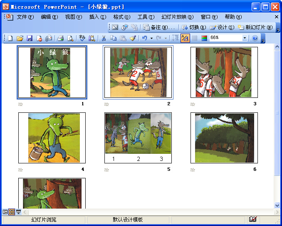Click the Expand All icon
282x226 pixels.
(x=175, y=38)
